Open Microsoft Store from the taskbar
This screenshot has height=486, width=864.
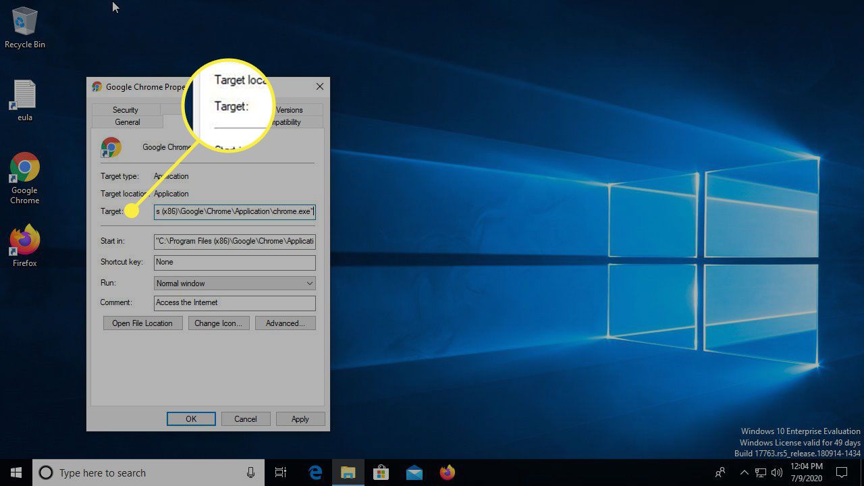coord(381,473)
